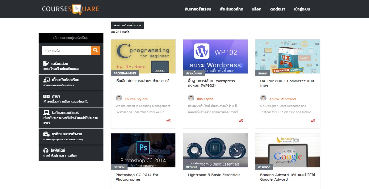
Task: Click the Lightroom 5 Basic Essentials title
Action: pyautogui.click(x=214, y=175)
